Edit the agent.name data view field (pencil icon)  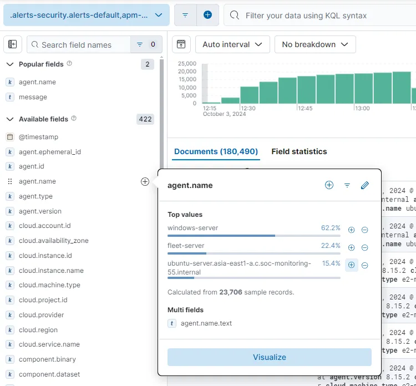364,185
